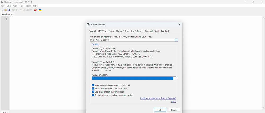The height and width of the screenshot is (113, 265).
Task: Click the Details group label
Action: [95, 44]
